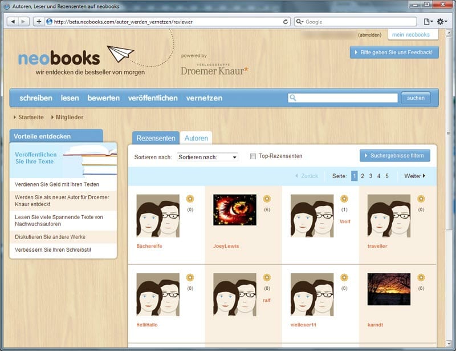Open the vernetzen menu item
The image size is (456, 351).
[204, 98]
